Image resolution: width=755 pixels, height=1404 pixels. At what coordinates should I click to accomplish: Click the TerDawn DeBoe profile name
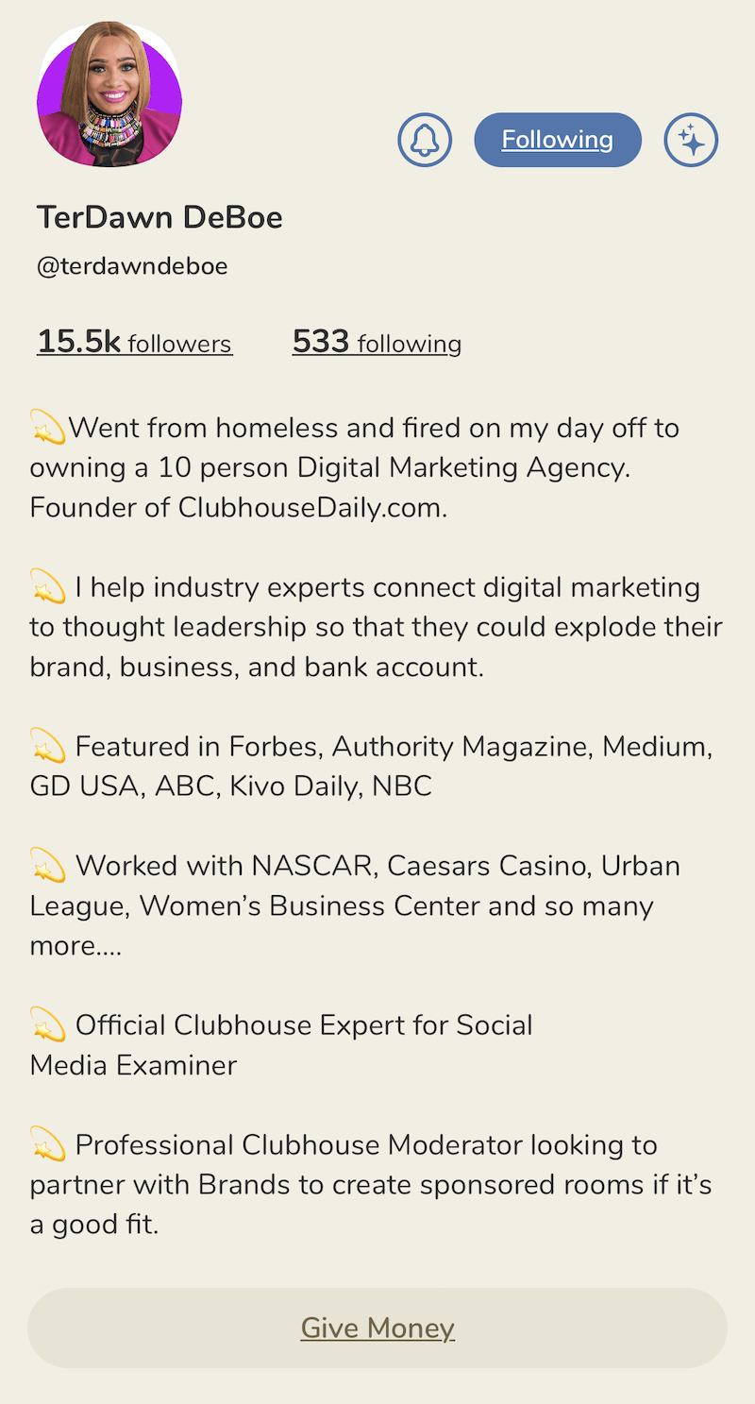[x=159, y=217]
